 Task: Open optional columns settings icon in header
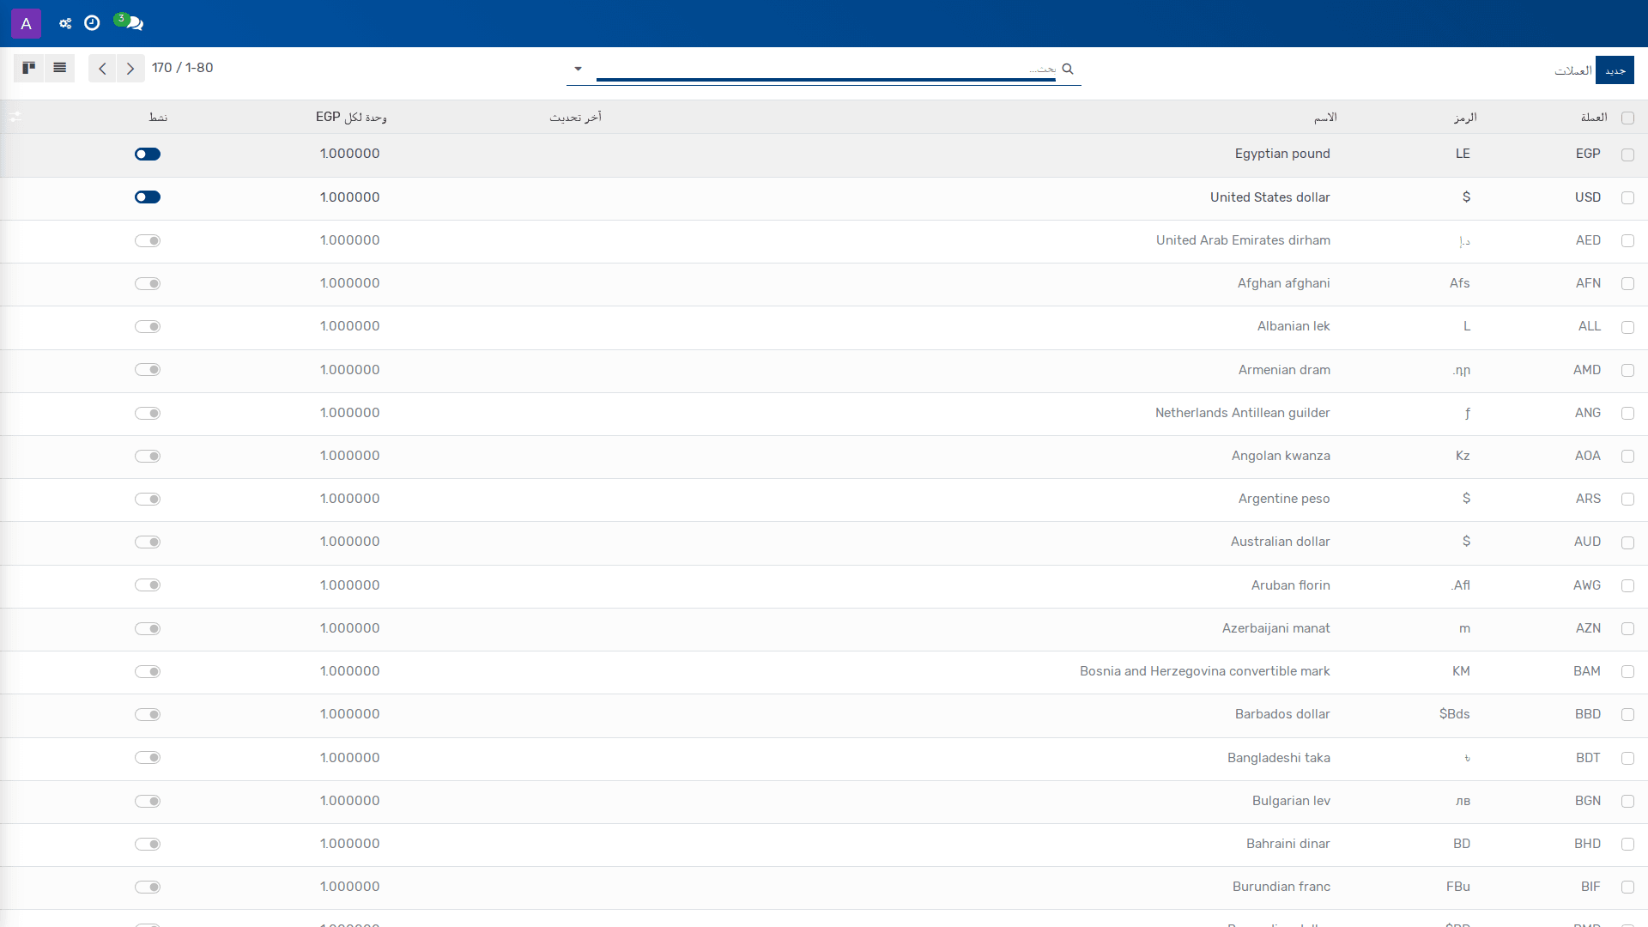[x=16, y=117]
